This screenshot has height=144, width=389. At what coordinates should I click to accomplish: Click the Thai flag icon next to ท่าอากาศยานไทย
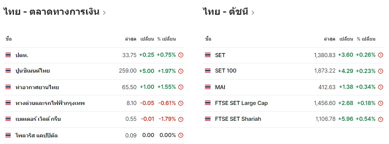[x=8, y=87]
